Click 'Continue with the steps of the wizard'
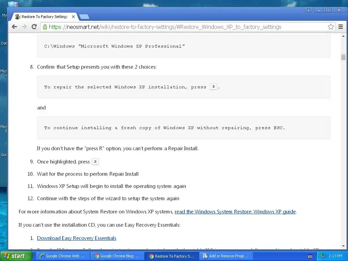The height and width of the screenshot is (261, 348). [108, 198]
